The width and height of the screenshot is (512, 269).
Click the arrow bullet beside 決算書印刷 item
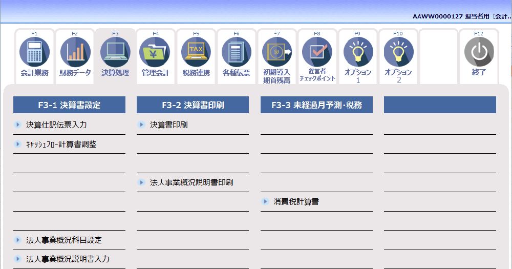[141, 124]
